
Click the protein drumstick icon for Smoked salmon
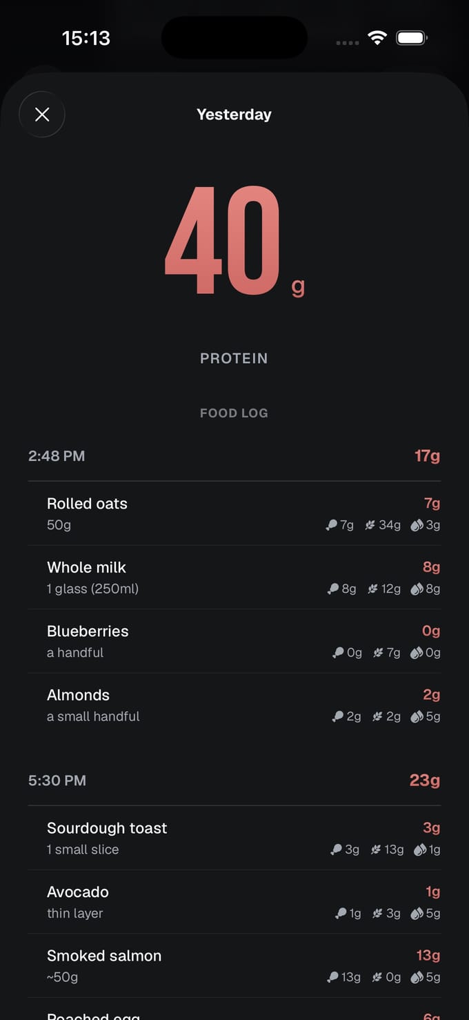tap(333, 977)
